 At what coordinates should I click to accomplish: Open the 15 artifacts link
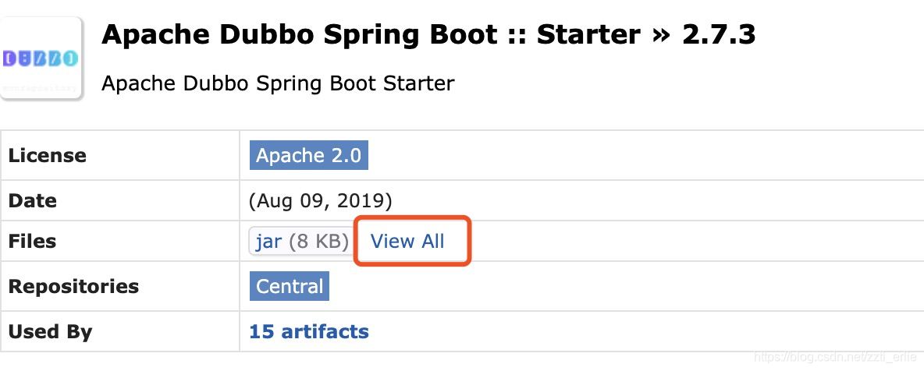(309, 331)
